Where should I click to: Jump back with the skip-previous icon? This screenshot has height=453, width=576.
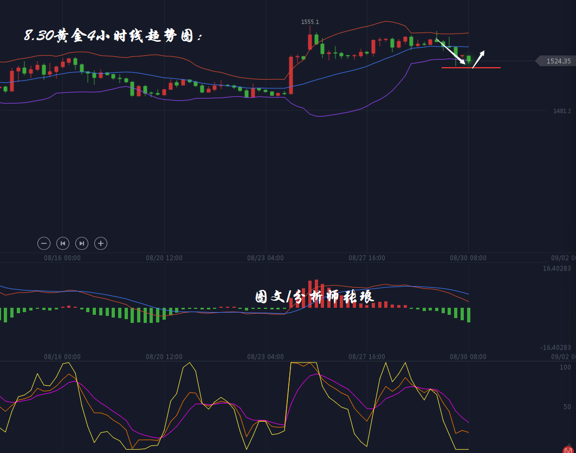click(63, 243)
